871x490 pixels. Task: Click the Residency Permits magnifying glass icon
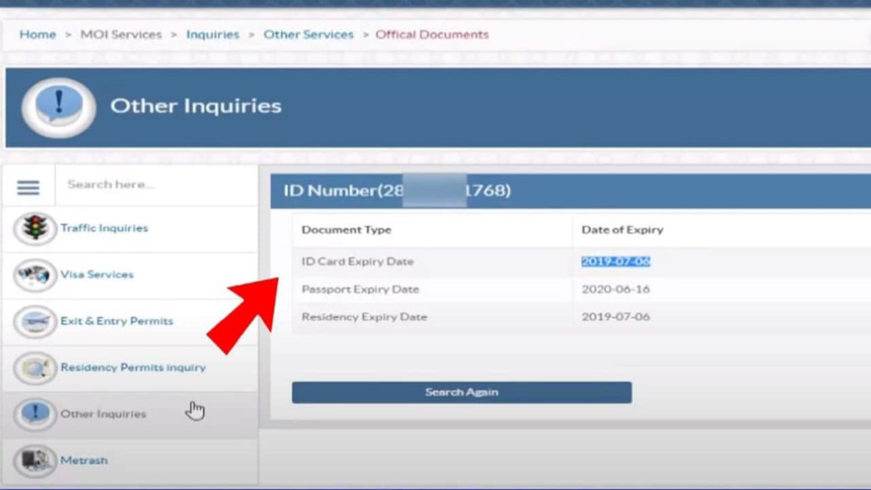pos(35,367)
